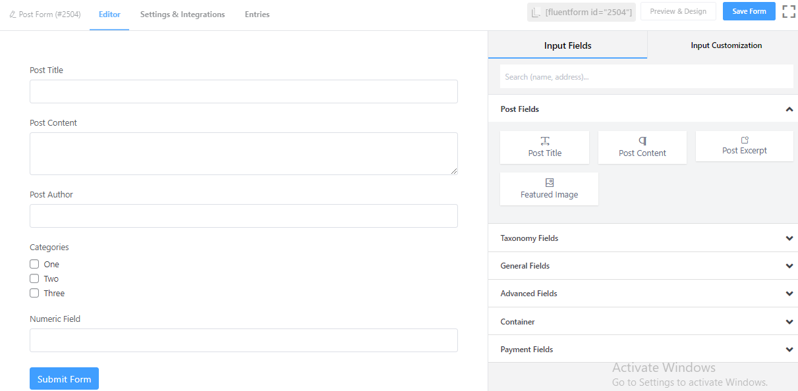The height and width of the screenshot is (391, 798).
Task: Click the Post Title field icon
Action: tap(545, 142)
